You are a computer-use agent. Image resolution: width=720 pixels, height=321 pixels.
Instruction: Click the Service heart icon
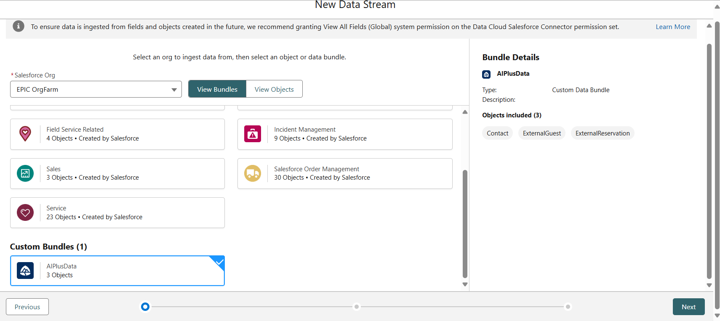pos(25,212)
